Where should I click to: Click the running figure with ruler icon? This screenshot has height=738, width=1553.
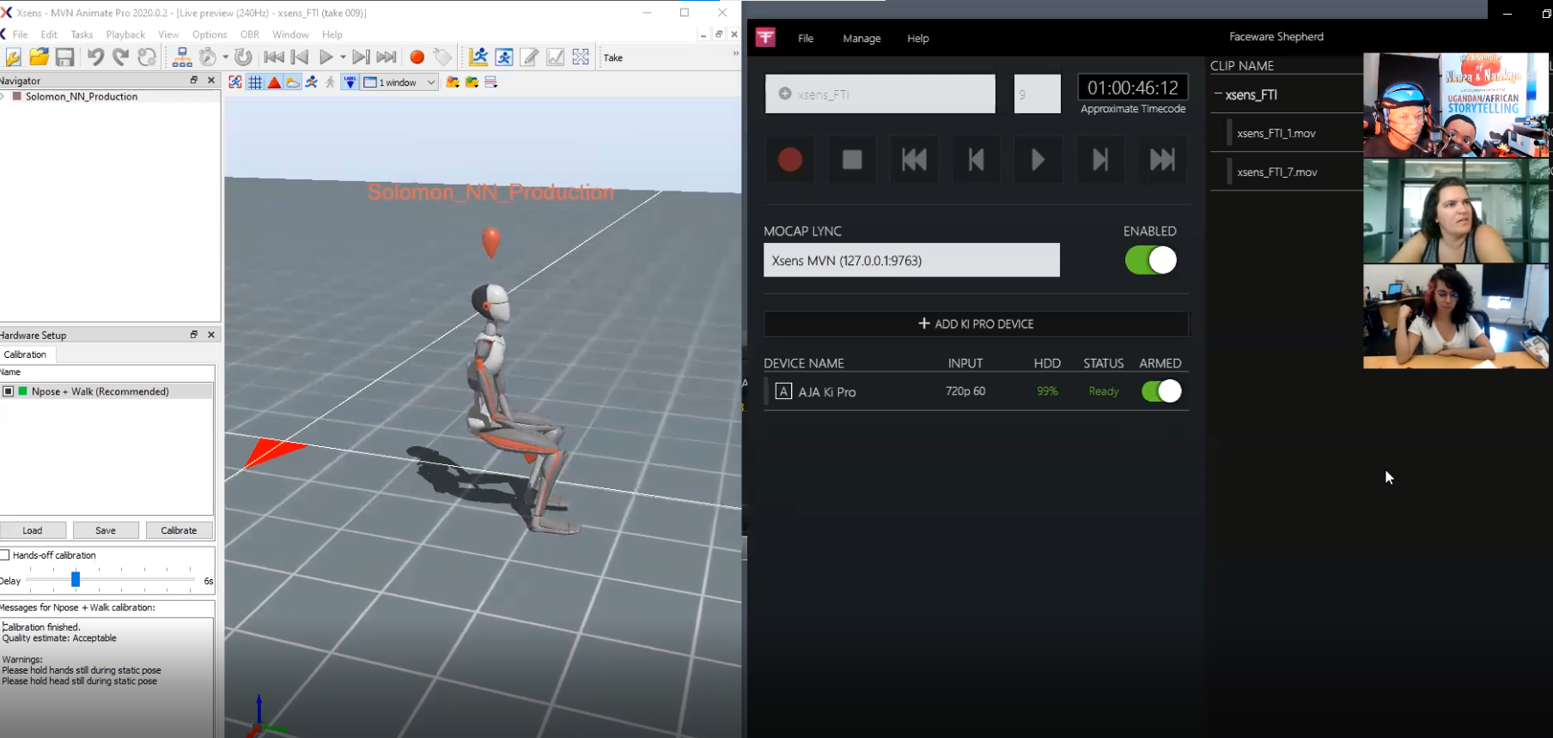click(x=478, y=57)
